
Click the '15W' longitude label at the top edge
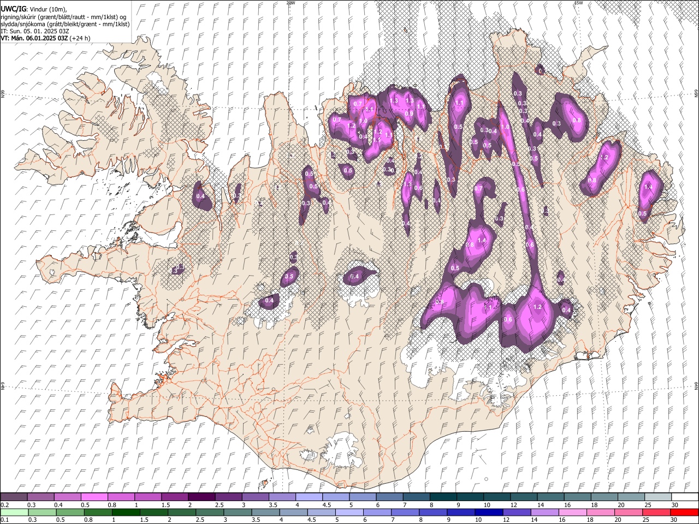coord(578,3)
